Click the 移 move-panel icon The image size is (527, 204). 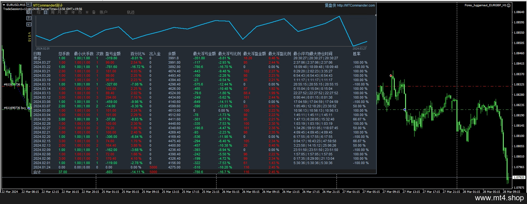[29, 12]
